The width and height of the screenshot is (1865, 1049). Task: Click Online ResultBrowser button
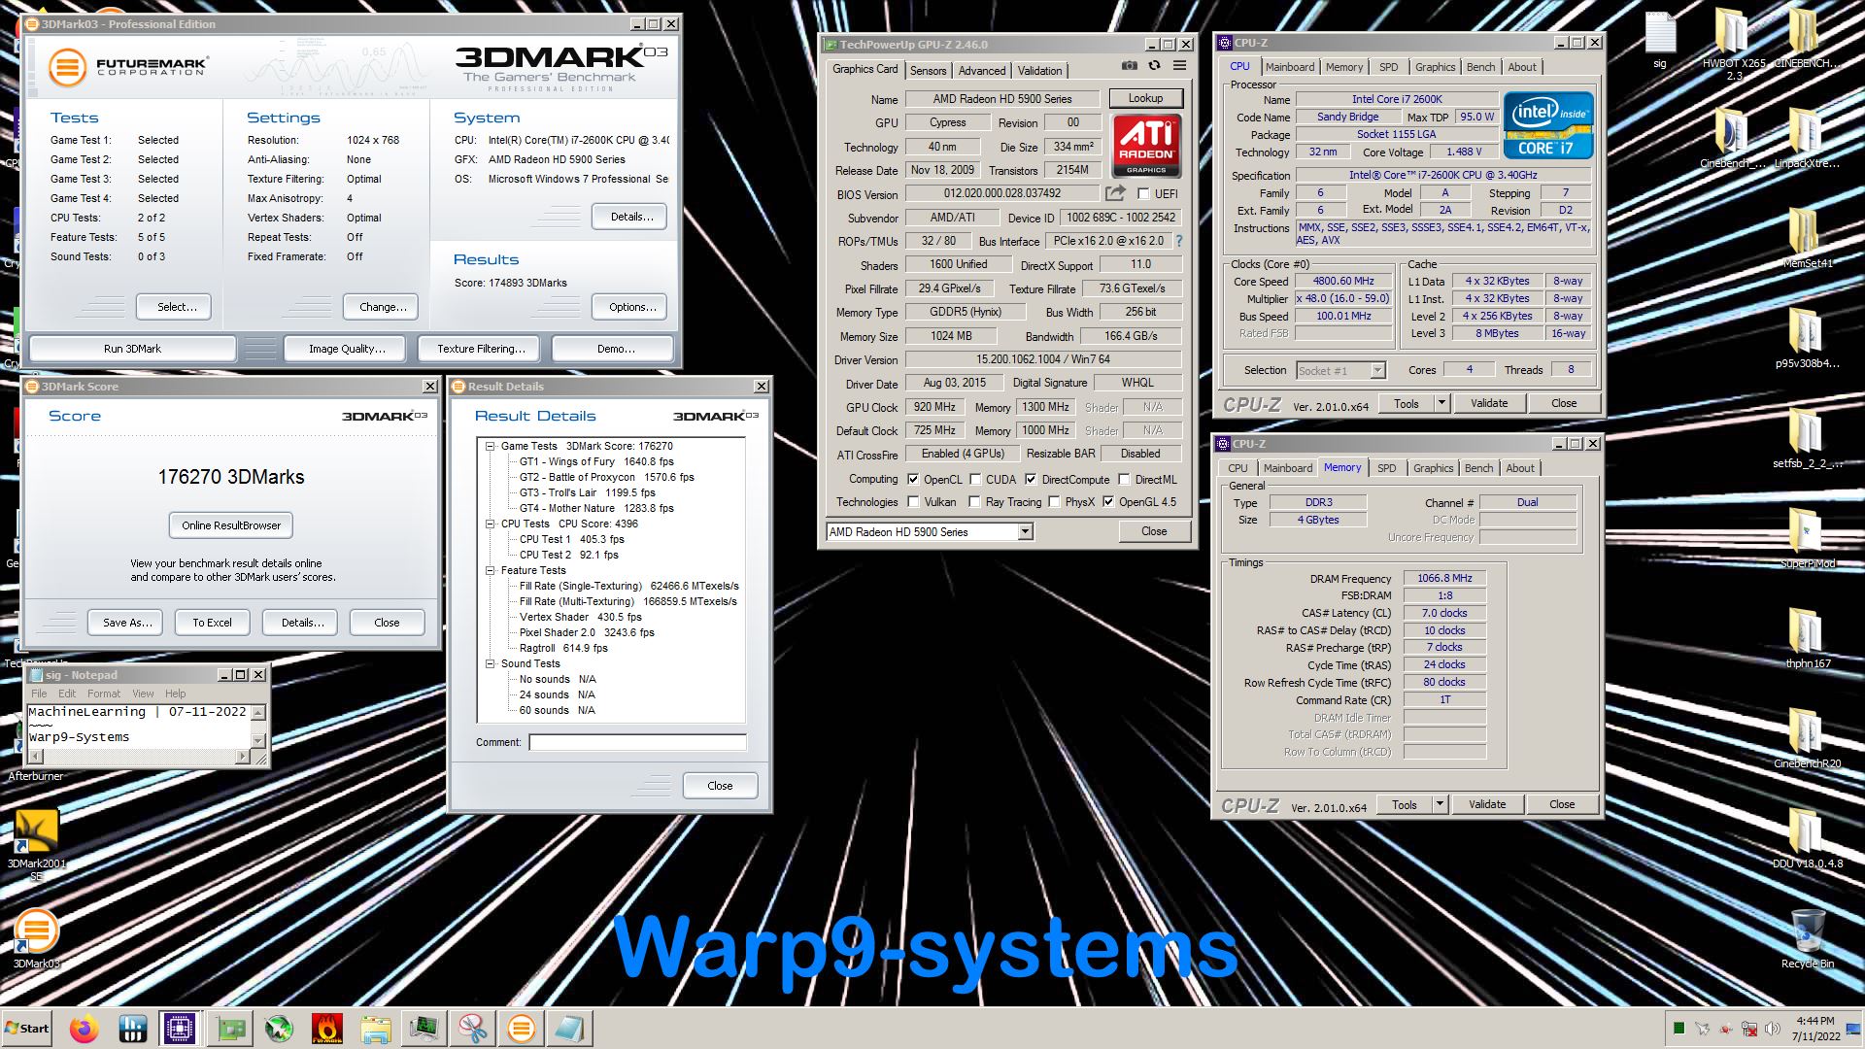click(231, 525)
